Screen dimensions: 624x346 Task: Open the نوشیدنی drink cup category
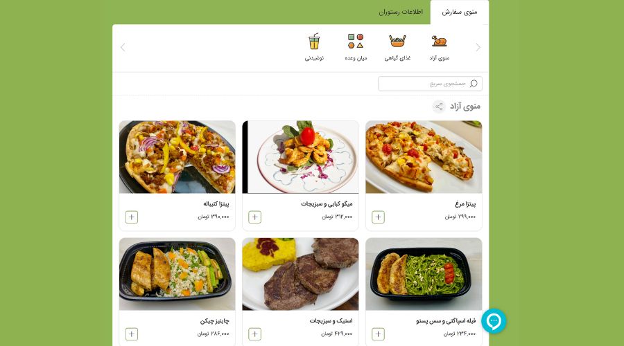(x=314, y=41)
